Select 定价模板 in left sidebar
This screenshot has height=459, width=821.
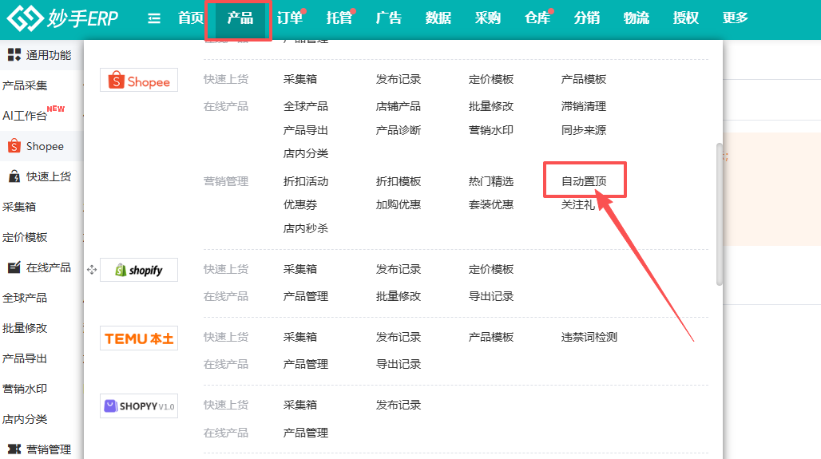[x=25, y=237]
